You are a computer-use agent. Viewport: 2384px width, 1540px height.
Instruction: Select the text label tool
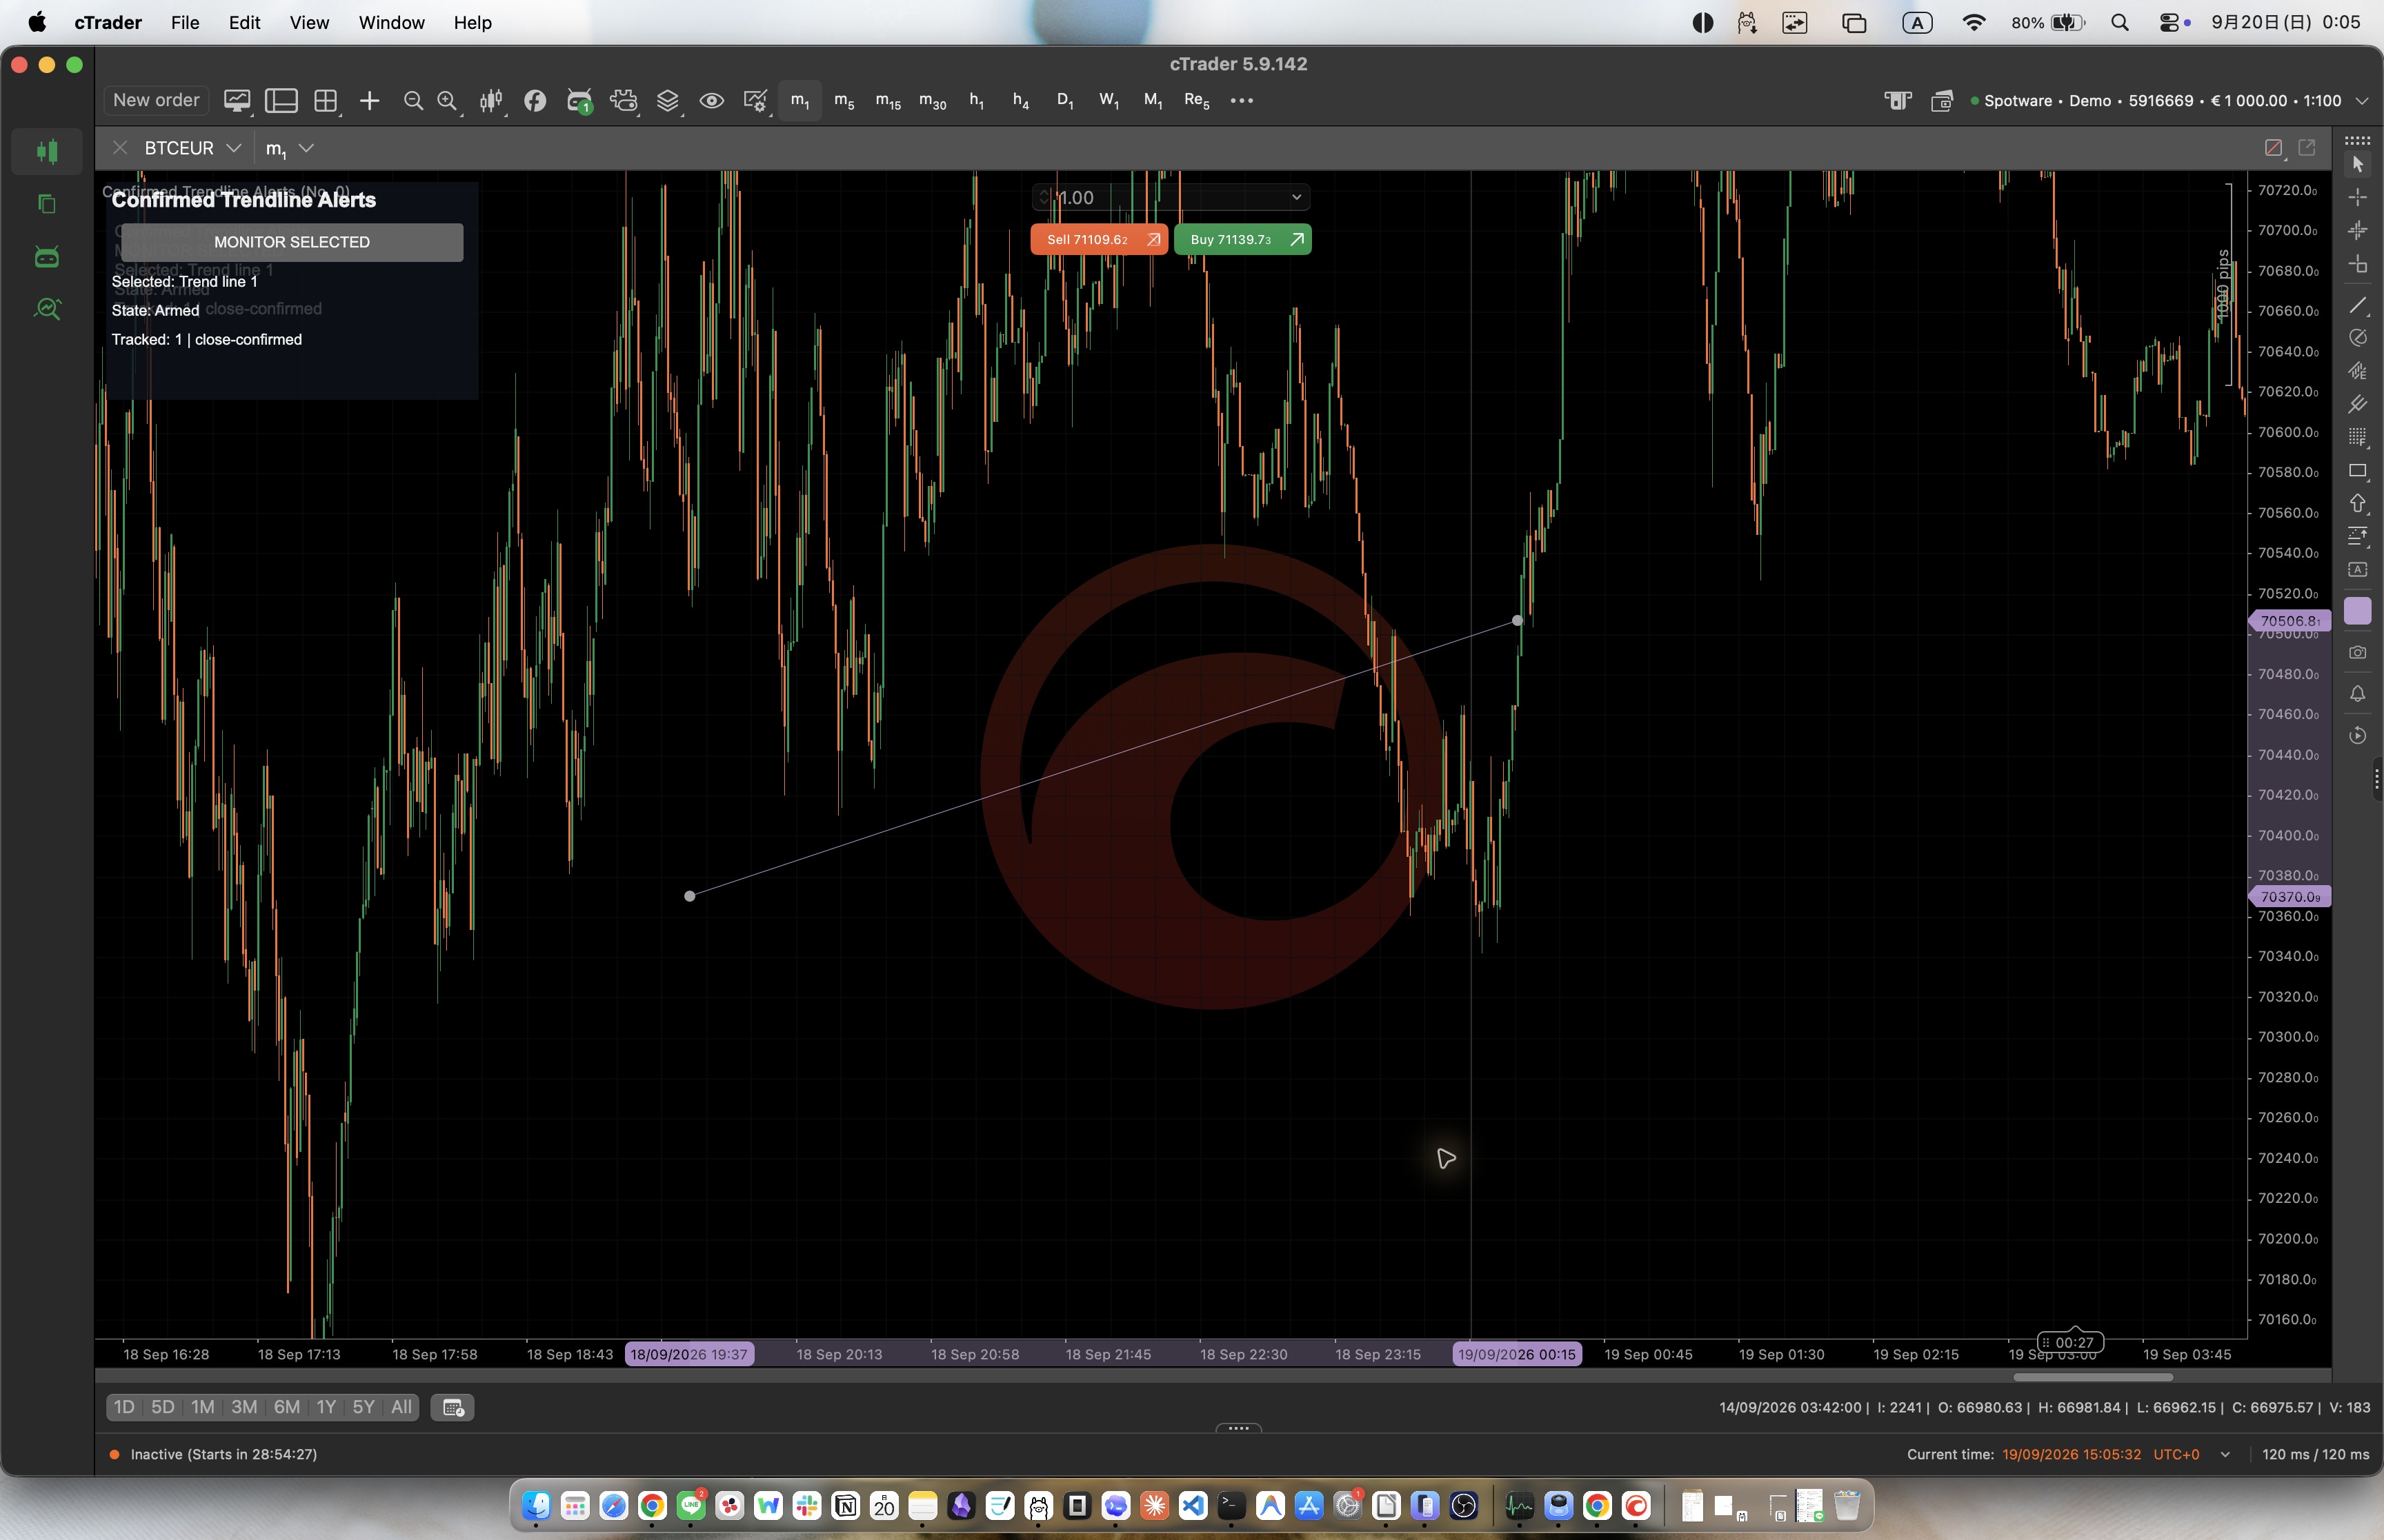coord(2357,569)
